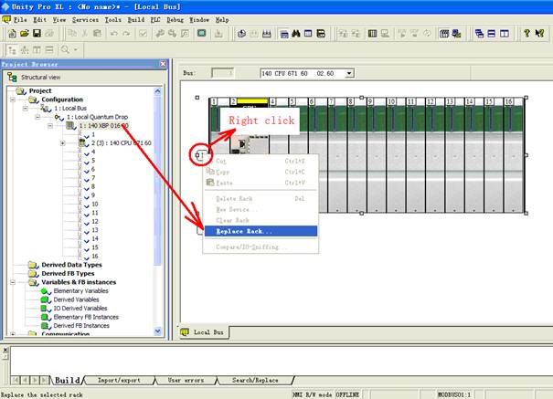
Task: Expand the 140 CPU 671 60 tree node
Action: [x=62, y=142]
